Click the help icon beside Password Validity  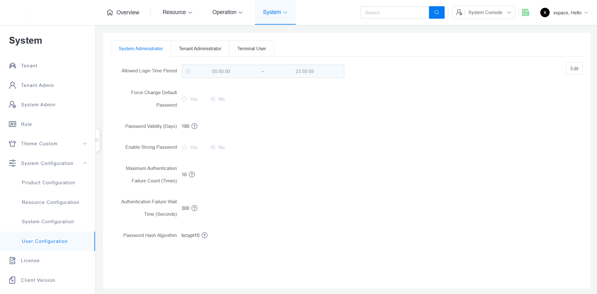coord(194,126)
